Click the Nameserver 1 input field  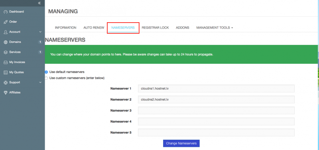[216, 88]
